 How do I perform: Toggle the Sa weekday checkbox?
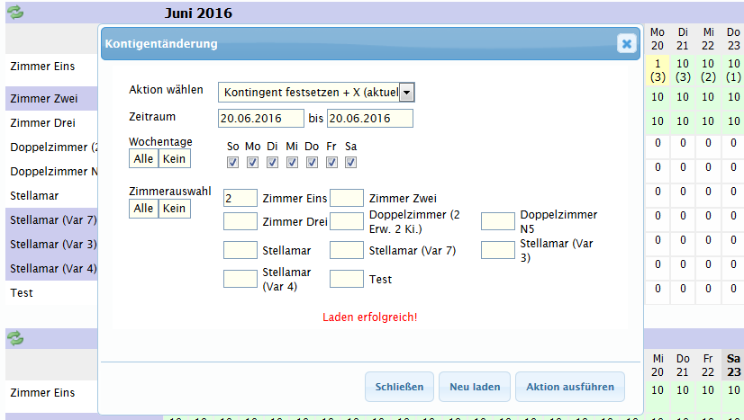[351, 163]
